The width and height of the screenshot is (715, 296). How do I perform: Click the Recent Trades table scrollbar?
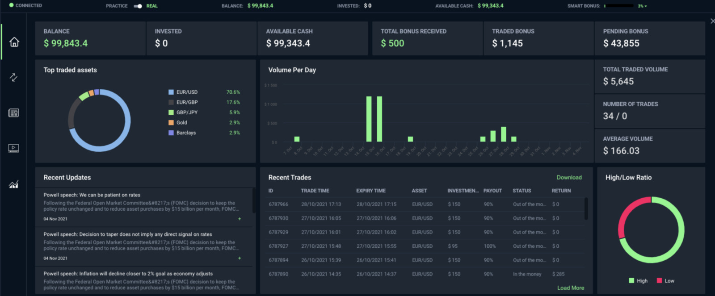(586, 208)
